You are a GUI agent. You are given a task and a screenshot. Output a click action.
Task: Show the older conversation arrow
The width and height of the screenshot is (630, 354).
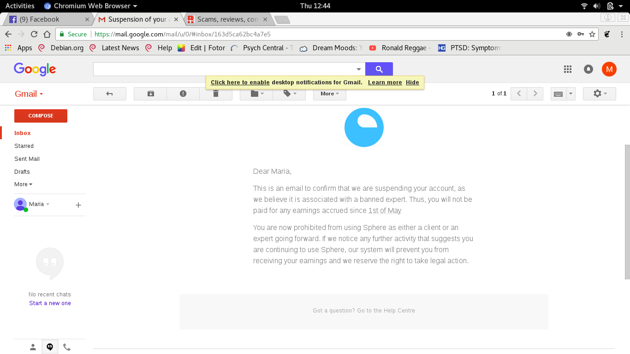click(x=535, y=94)
